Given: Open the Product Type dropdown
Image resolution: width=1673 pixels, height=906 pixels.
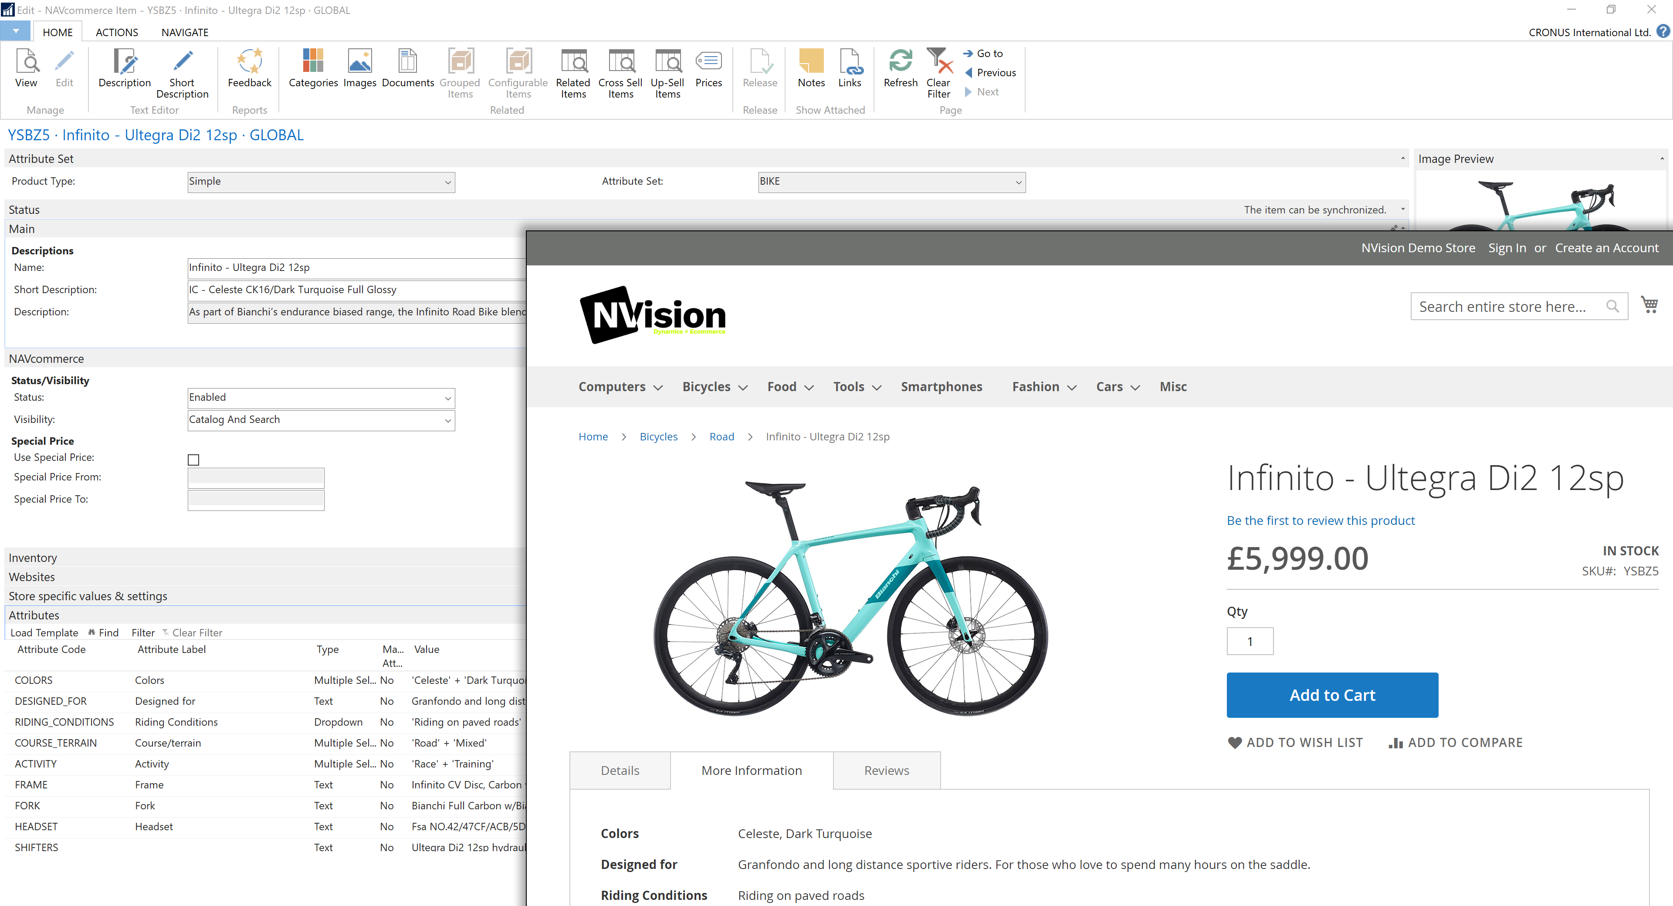Looking at the screenshot, I should pos(447,183).
